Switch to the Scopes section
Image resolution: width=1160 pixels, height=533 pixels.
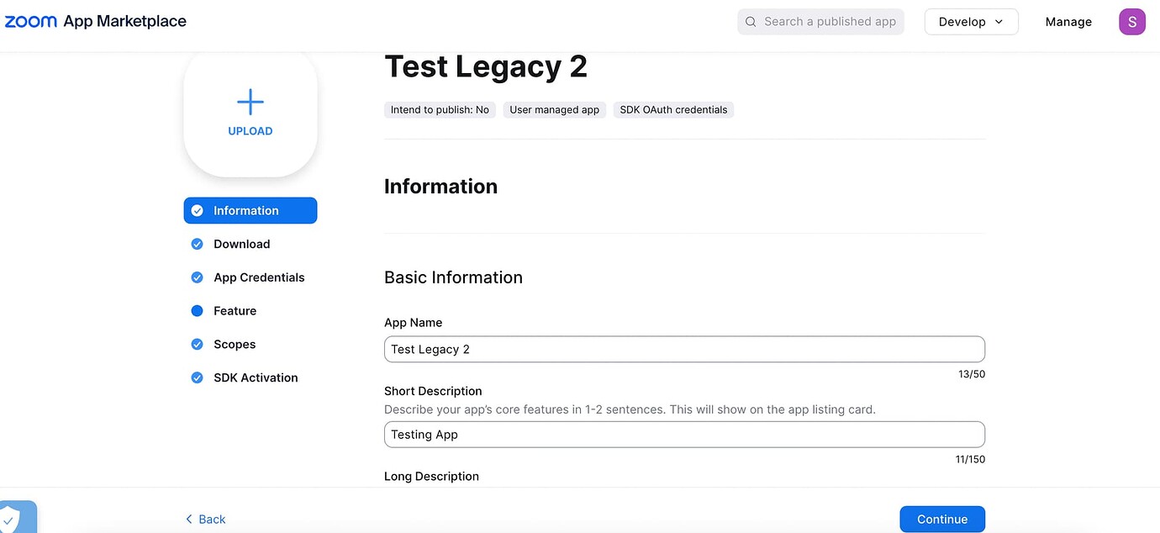coord(235,345)
